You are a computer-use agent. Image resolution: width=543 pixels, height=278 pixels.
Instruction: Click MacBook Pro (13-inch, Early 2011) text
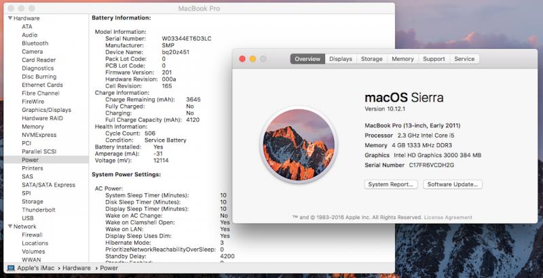(413, 125)
